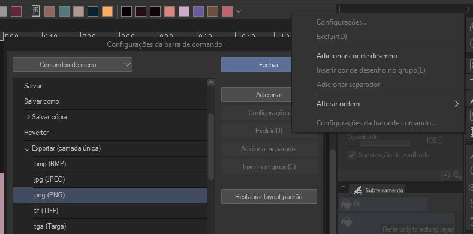The width and height of the screenshot is (473, 234).
Task: Collapse the Exportar (camada única) group
Action: (x=28, y=149)
